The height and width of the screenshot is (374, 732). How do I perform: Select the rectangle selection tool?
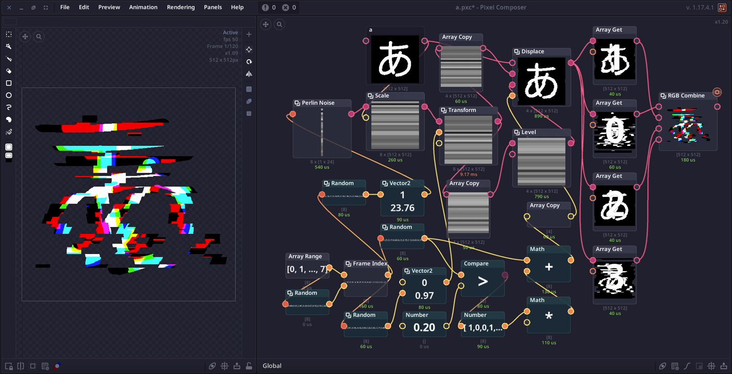pyautogui.click(x=8, y=34)
